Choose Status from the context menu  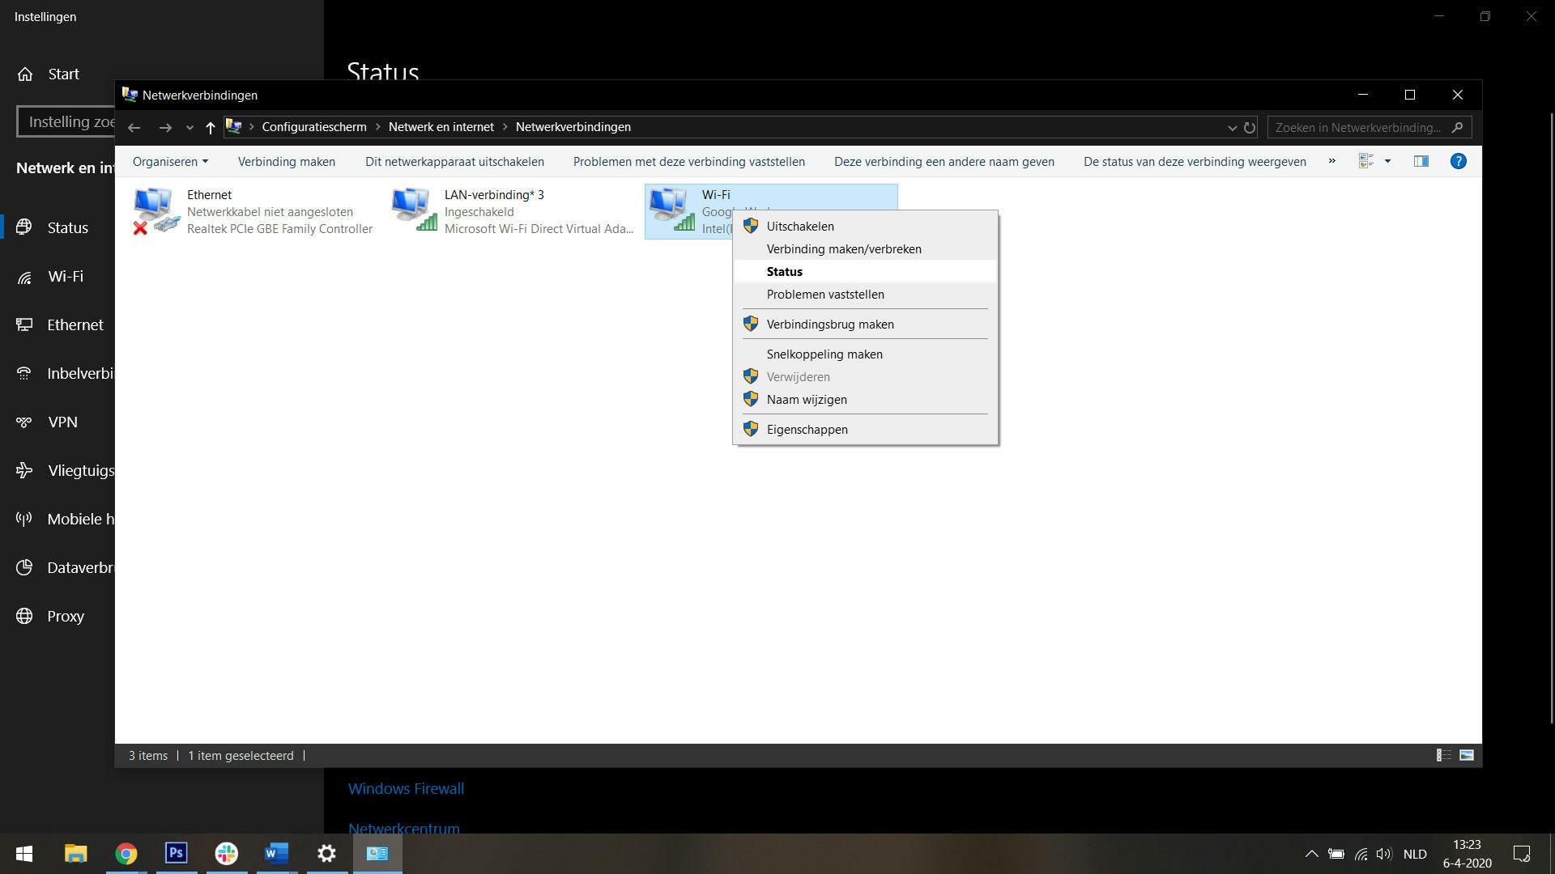click(784, 272)
